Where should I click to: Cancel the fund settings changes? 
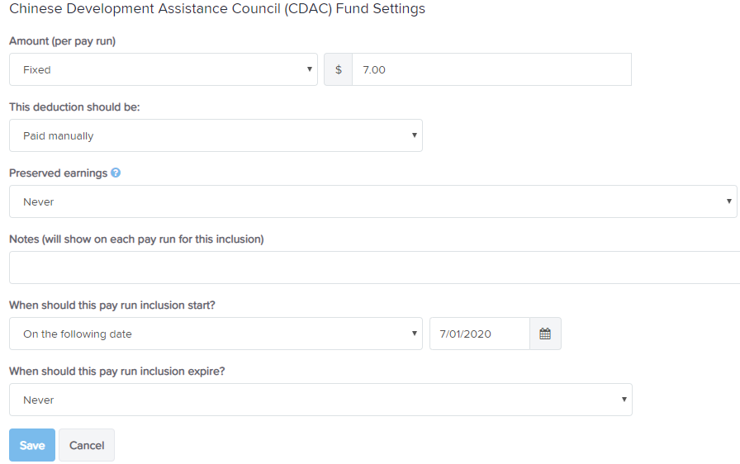coord(87,445)
